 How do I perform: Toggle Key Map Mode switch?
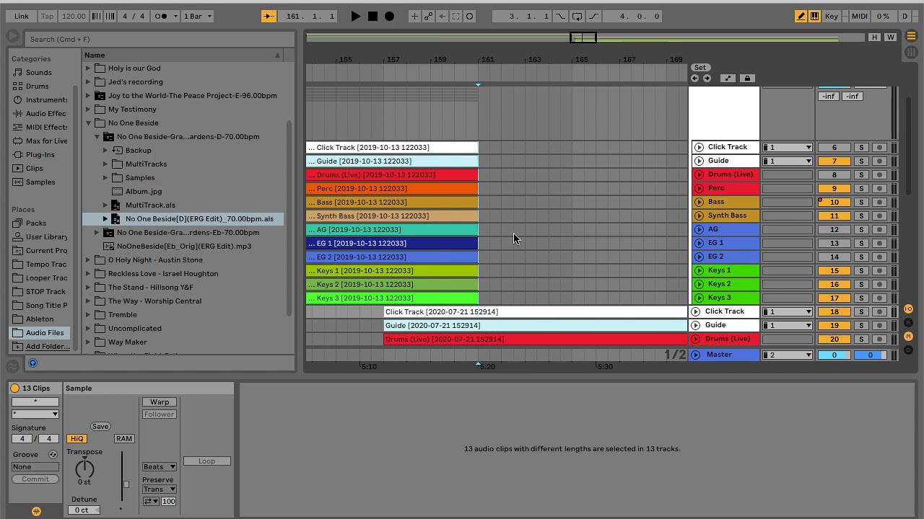click(832, 16)
